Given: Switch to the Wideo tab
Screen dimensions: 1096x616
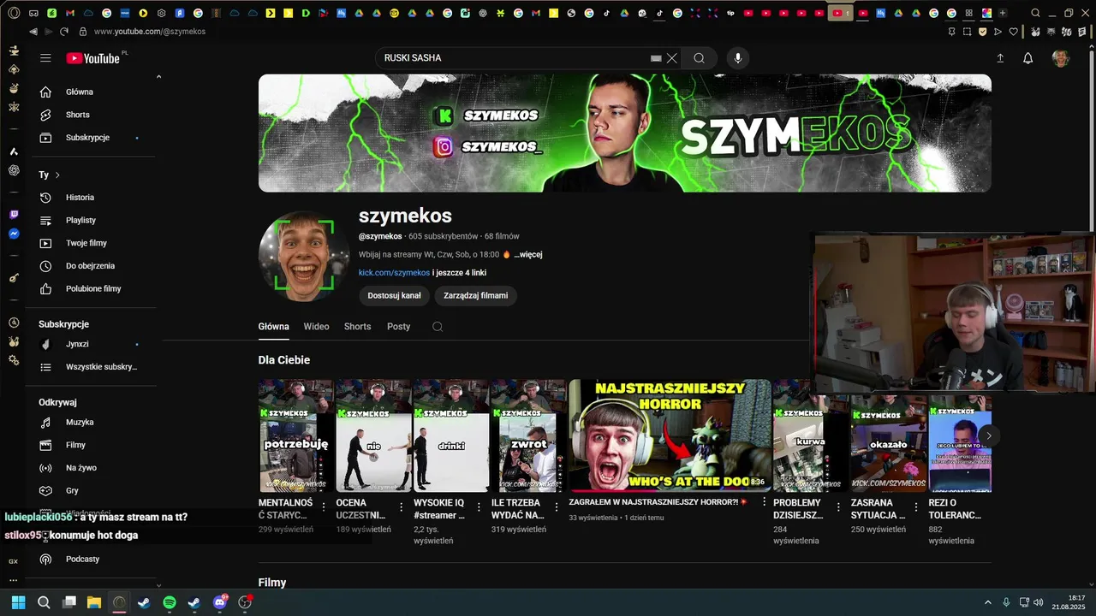Looking at the screenshot, I should [316, 326].
